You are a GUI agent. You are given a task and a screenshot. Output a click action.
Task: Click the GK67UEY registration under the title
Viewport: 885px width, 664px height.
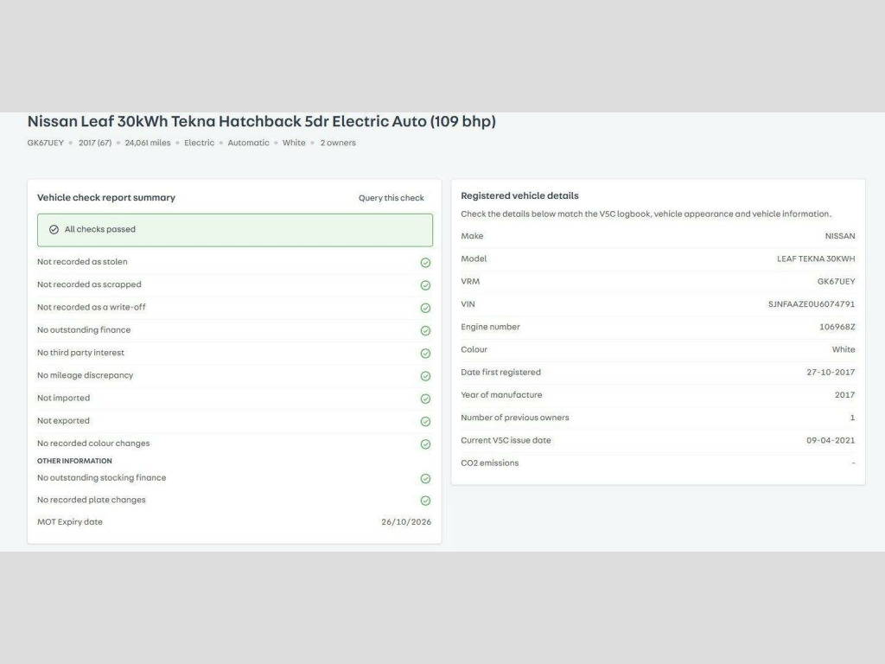pos(45,143)
